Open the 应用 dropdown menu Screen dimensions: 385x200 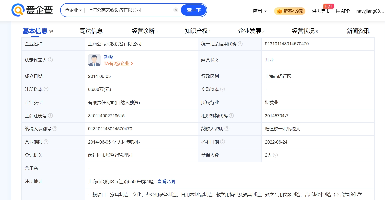(x=260, y=11)
